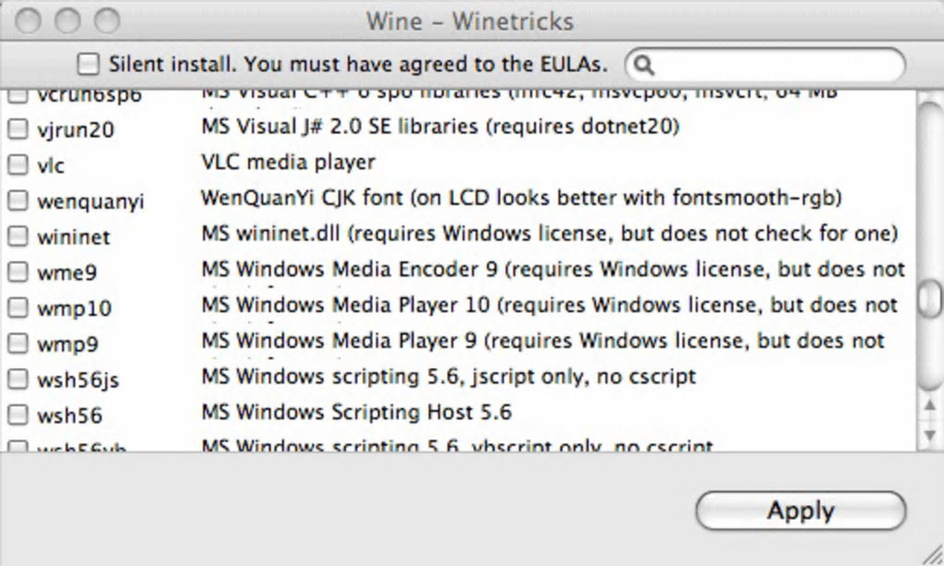944x566 pixels.
Task: Check the wsh56js checkbox
Action: [18, 379]
